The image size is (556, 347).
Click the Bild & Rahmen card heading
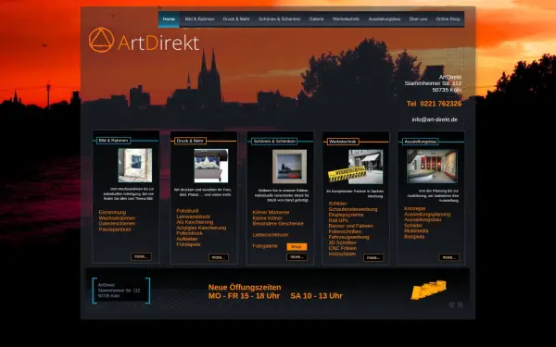[113, 141]
